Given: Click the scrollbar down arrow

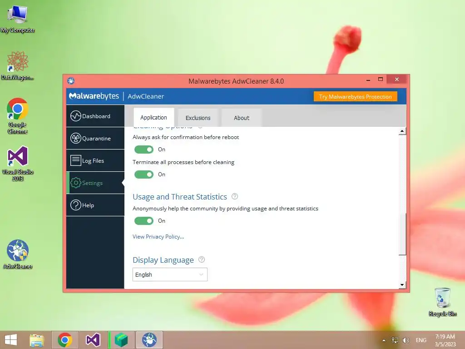Looking at the screenshot, I should 402,285.
